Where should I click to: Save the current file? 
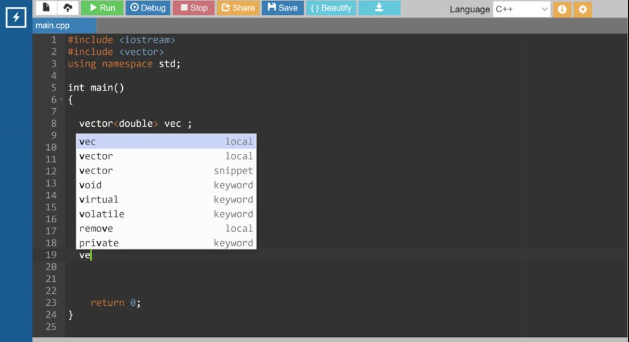[283, 8]
